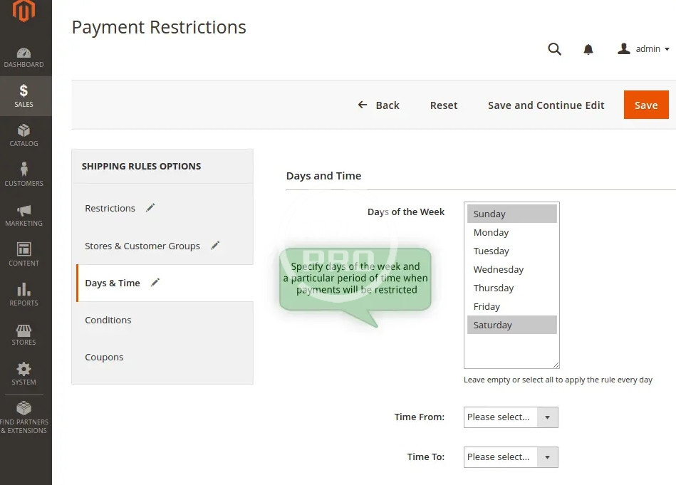Click the orange Save button
The width and height of the screenshot is (676, 485).
point(646,105)
